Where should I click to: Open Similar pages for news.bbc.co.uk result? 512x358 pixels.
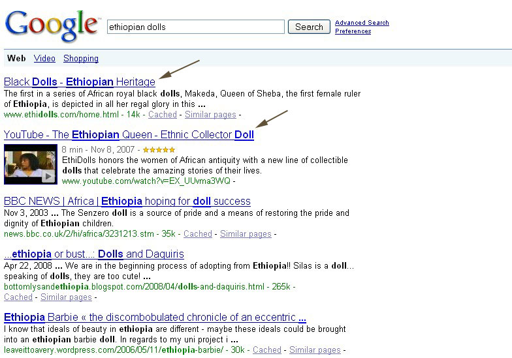pos(246,233)
